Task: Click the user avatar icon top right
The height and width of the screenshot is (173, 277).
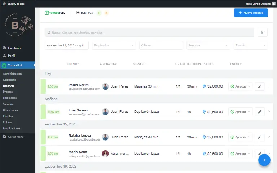Action: pos(273,4)
